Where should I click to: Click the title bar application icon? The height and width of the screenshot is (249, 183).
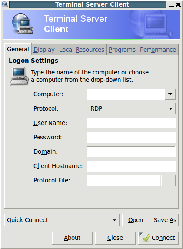click(5, 4)
